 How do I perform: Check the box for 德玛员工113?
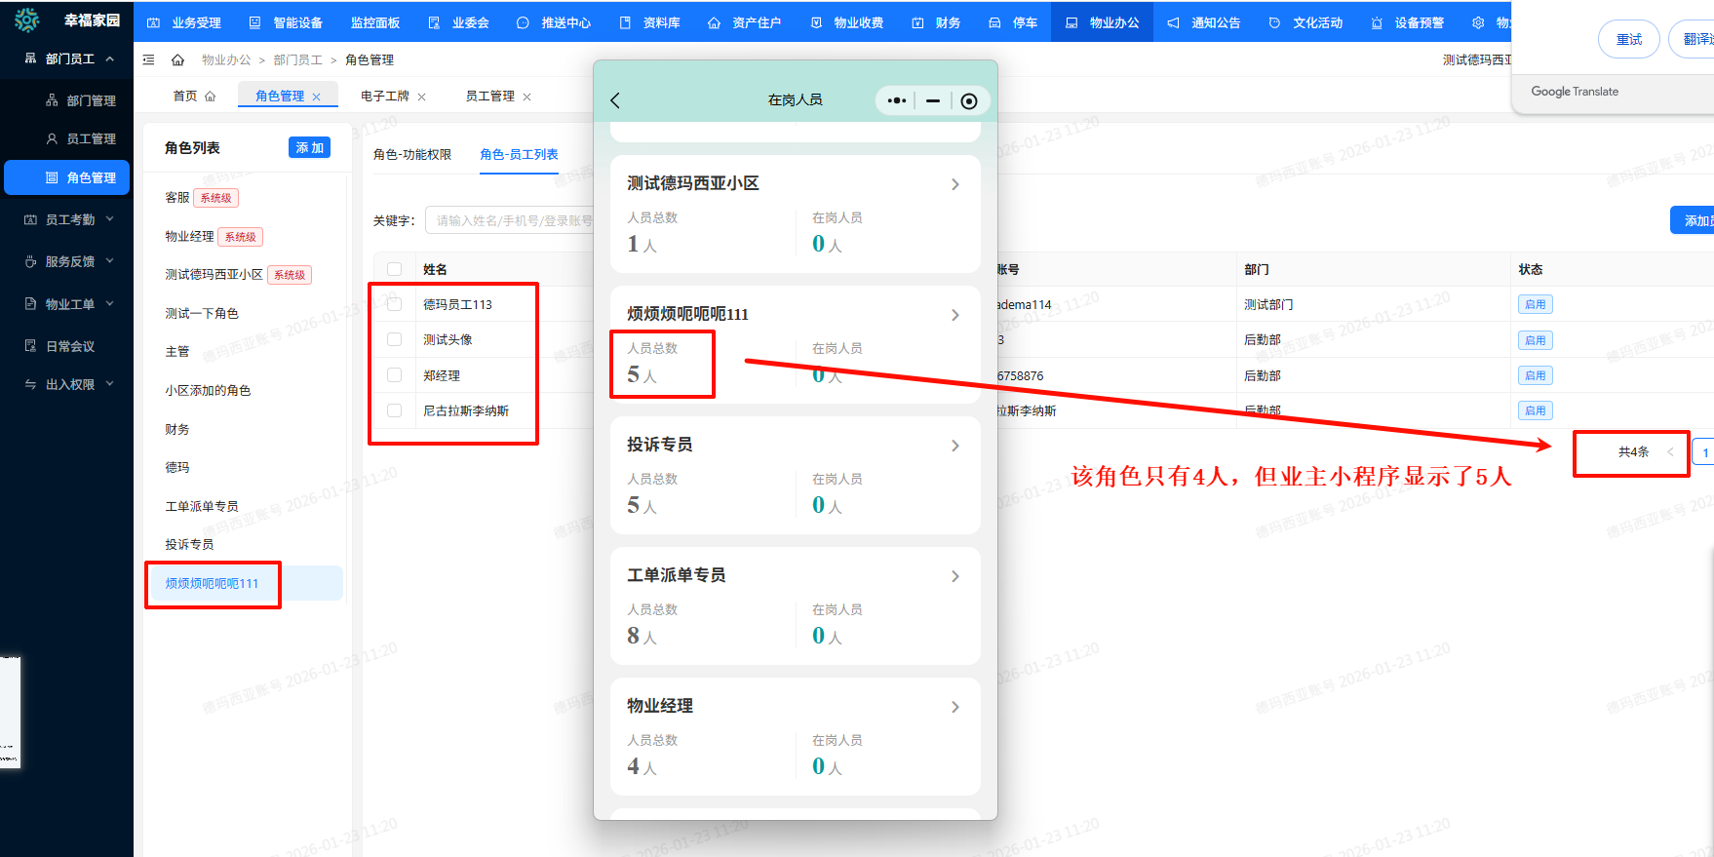pyautogui.click(x=395, y=304)
